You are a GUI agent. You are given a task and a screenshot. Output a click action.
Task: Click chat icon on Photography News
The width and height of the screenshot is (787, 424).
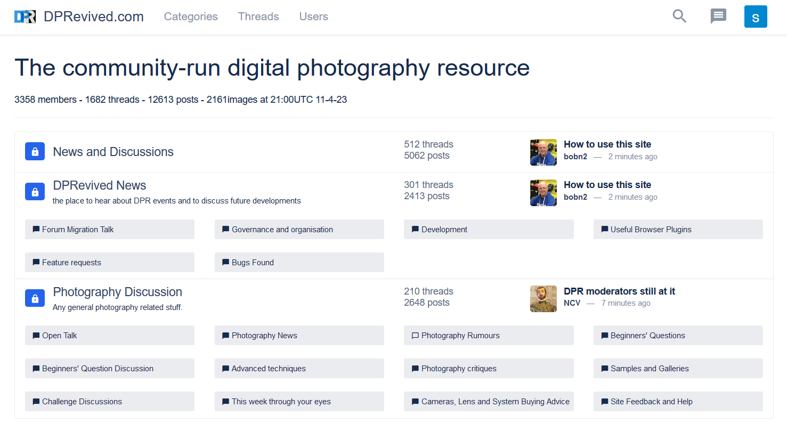point(226,336)
